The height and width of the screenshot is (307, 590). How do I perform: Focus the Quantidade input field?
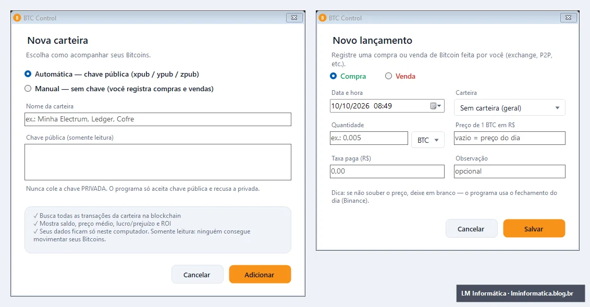coord(369,138)
